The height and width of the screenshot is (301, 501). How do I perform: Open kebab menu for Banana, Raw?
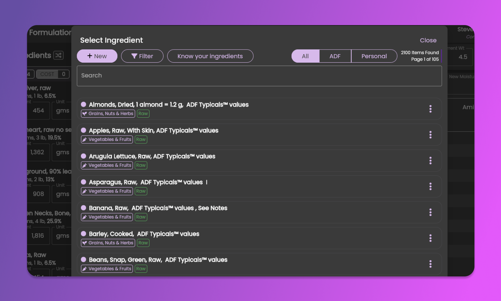(430, 212)
